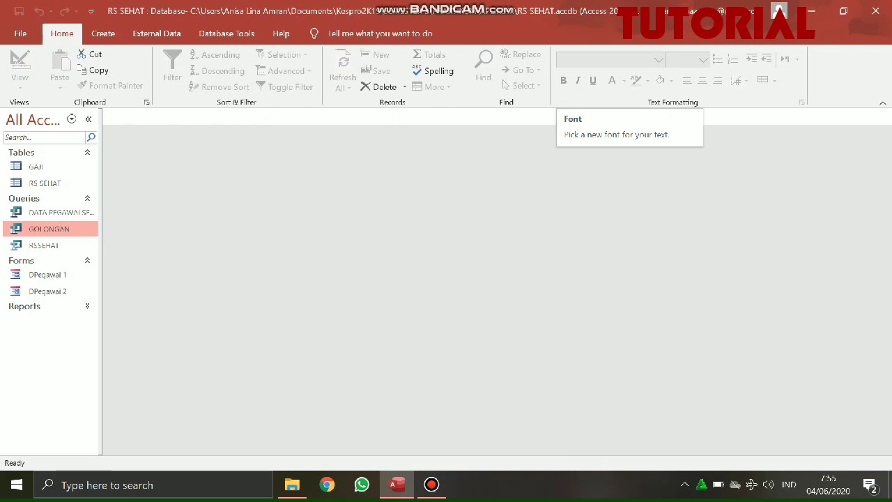Open File Explorer from the taskbar
This screenshot has height=502, width=892.
(x=292, y=485)
